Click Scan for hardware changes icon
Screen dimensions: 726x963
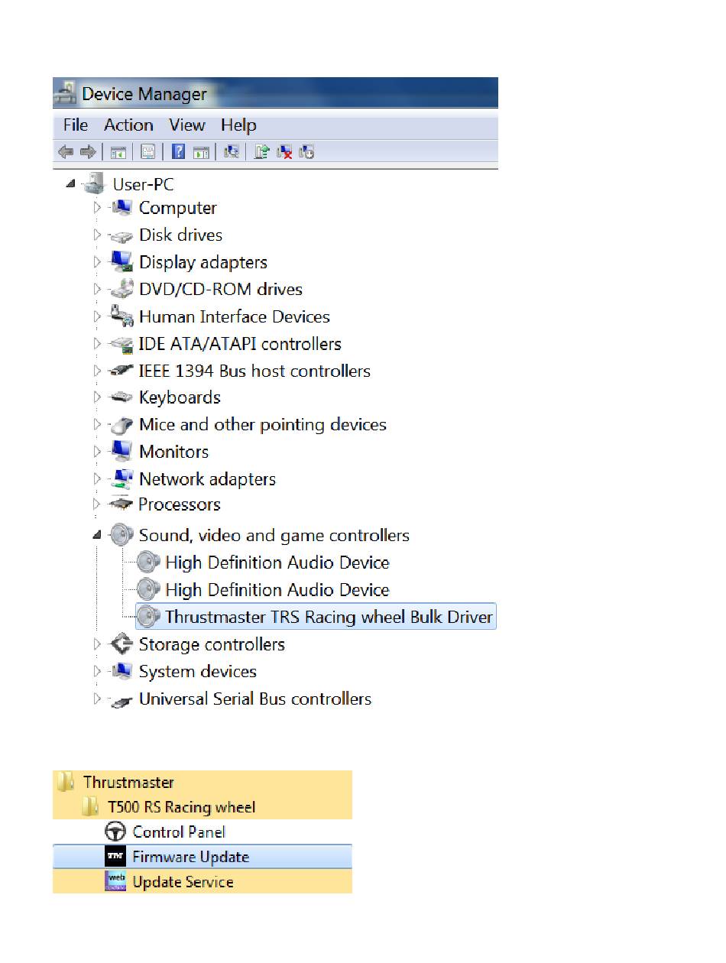click(x=232, y=151)
